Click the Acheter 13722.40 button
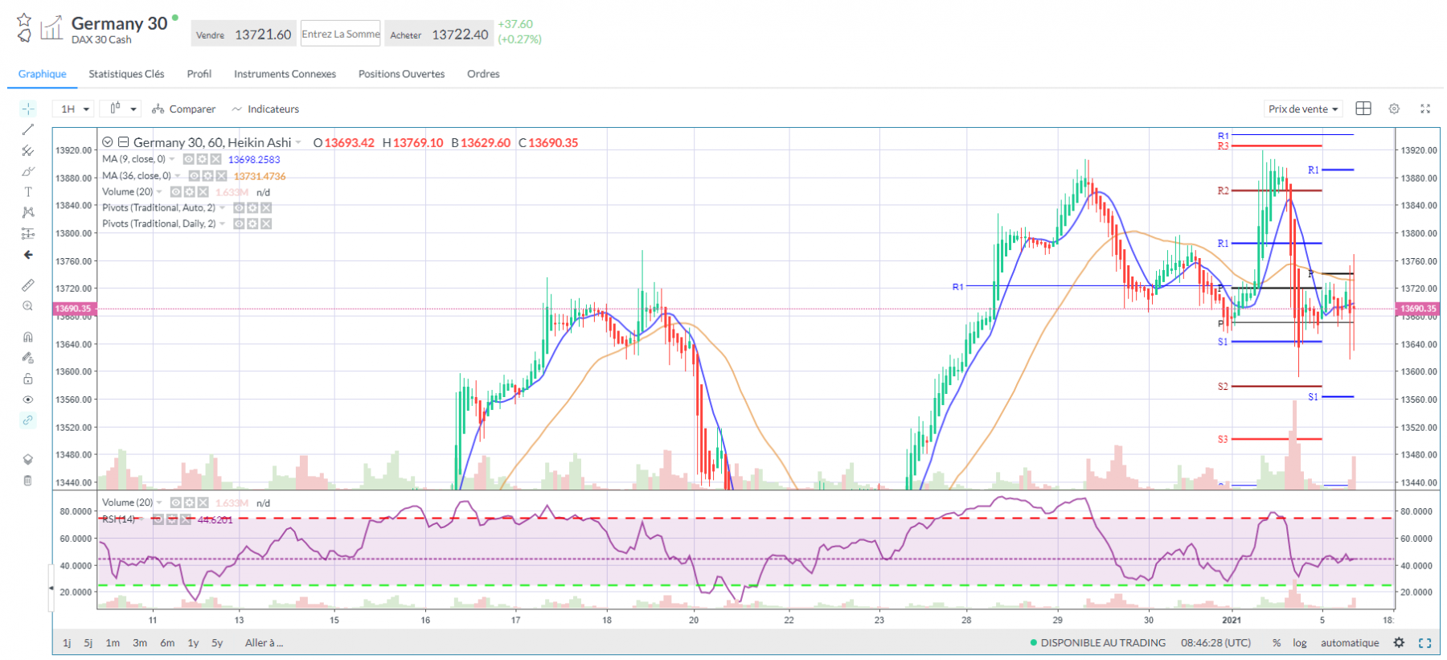Image resolution: width=1447 pixels, height=660 pixels. pos(439,34)
